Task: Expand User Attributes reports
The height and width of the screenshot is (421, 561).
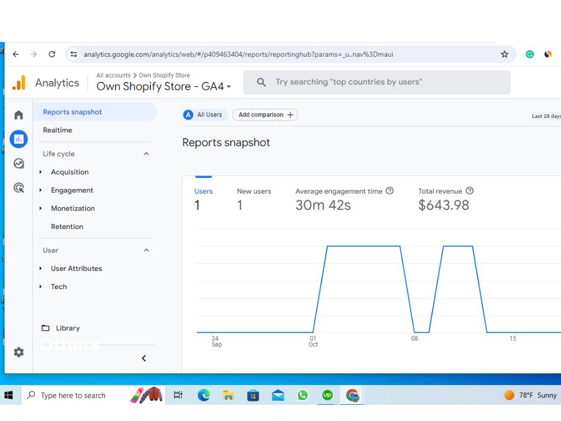Action: click(x=40, y=268)
